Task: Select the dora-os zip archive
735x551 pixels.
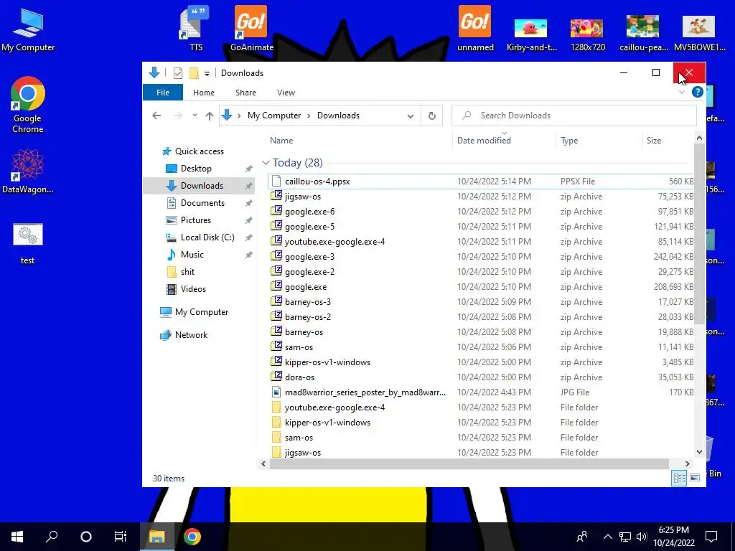Action: (480, 377)
